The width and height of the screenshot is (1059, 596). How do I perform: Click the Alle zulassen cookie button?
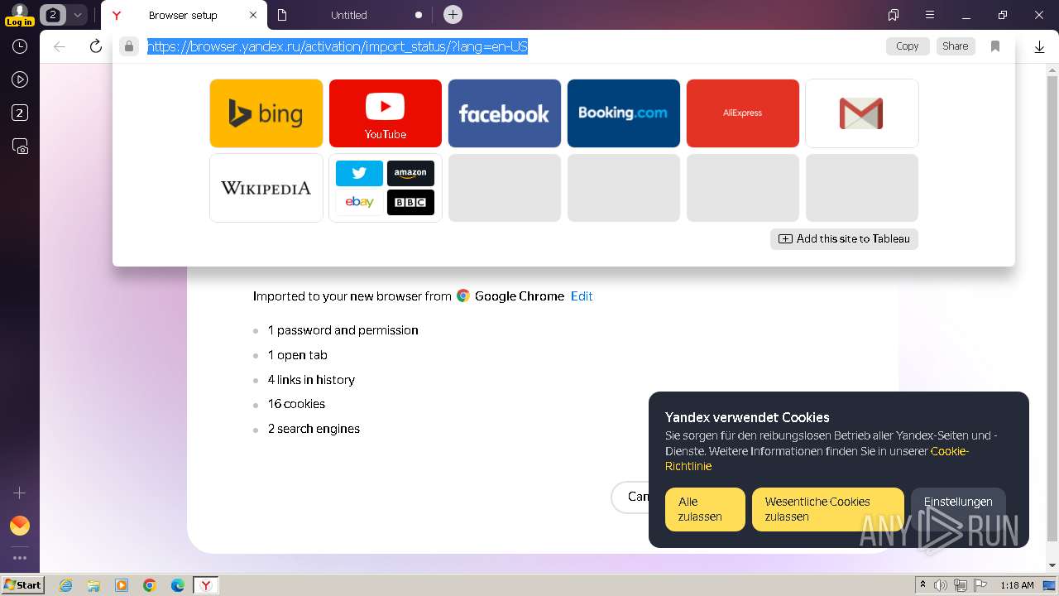705,509
